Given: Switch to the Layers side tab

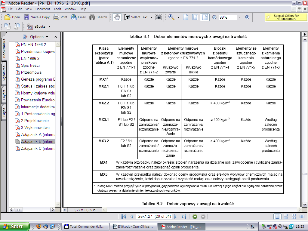Looking at the screenshot, I should 4,95.
